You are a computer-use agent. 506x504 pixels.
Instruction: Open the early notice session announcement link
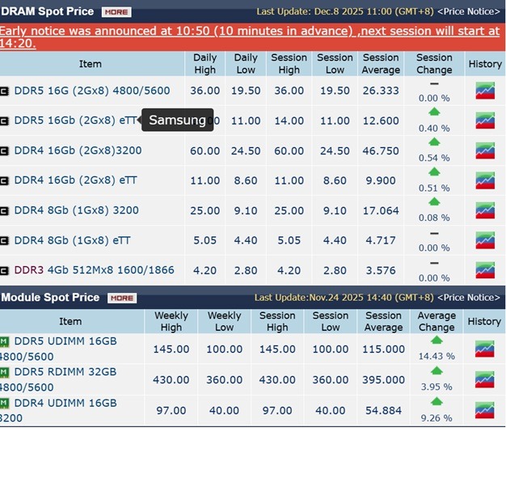coord(250,37)
